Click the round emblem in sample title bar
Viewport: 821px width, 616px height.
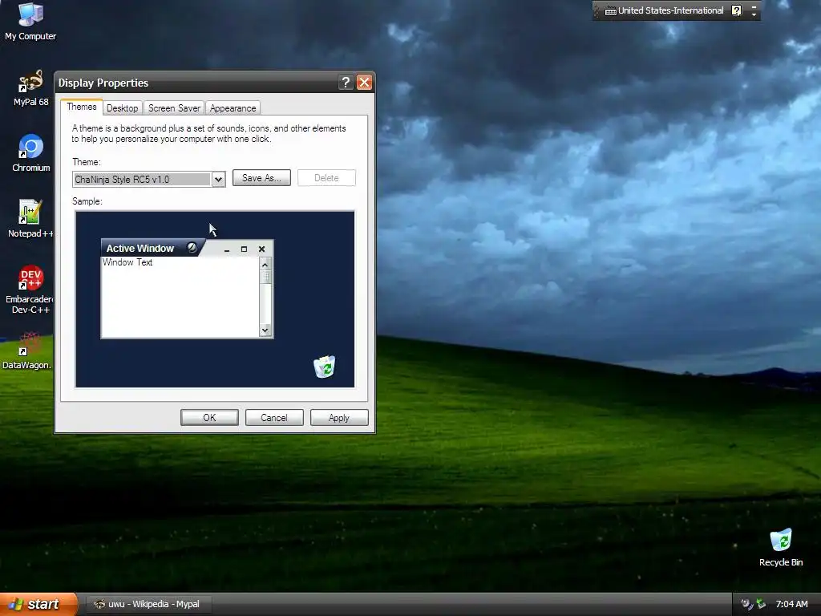[x=192, y=247]
